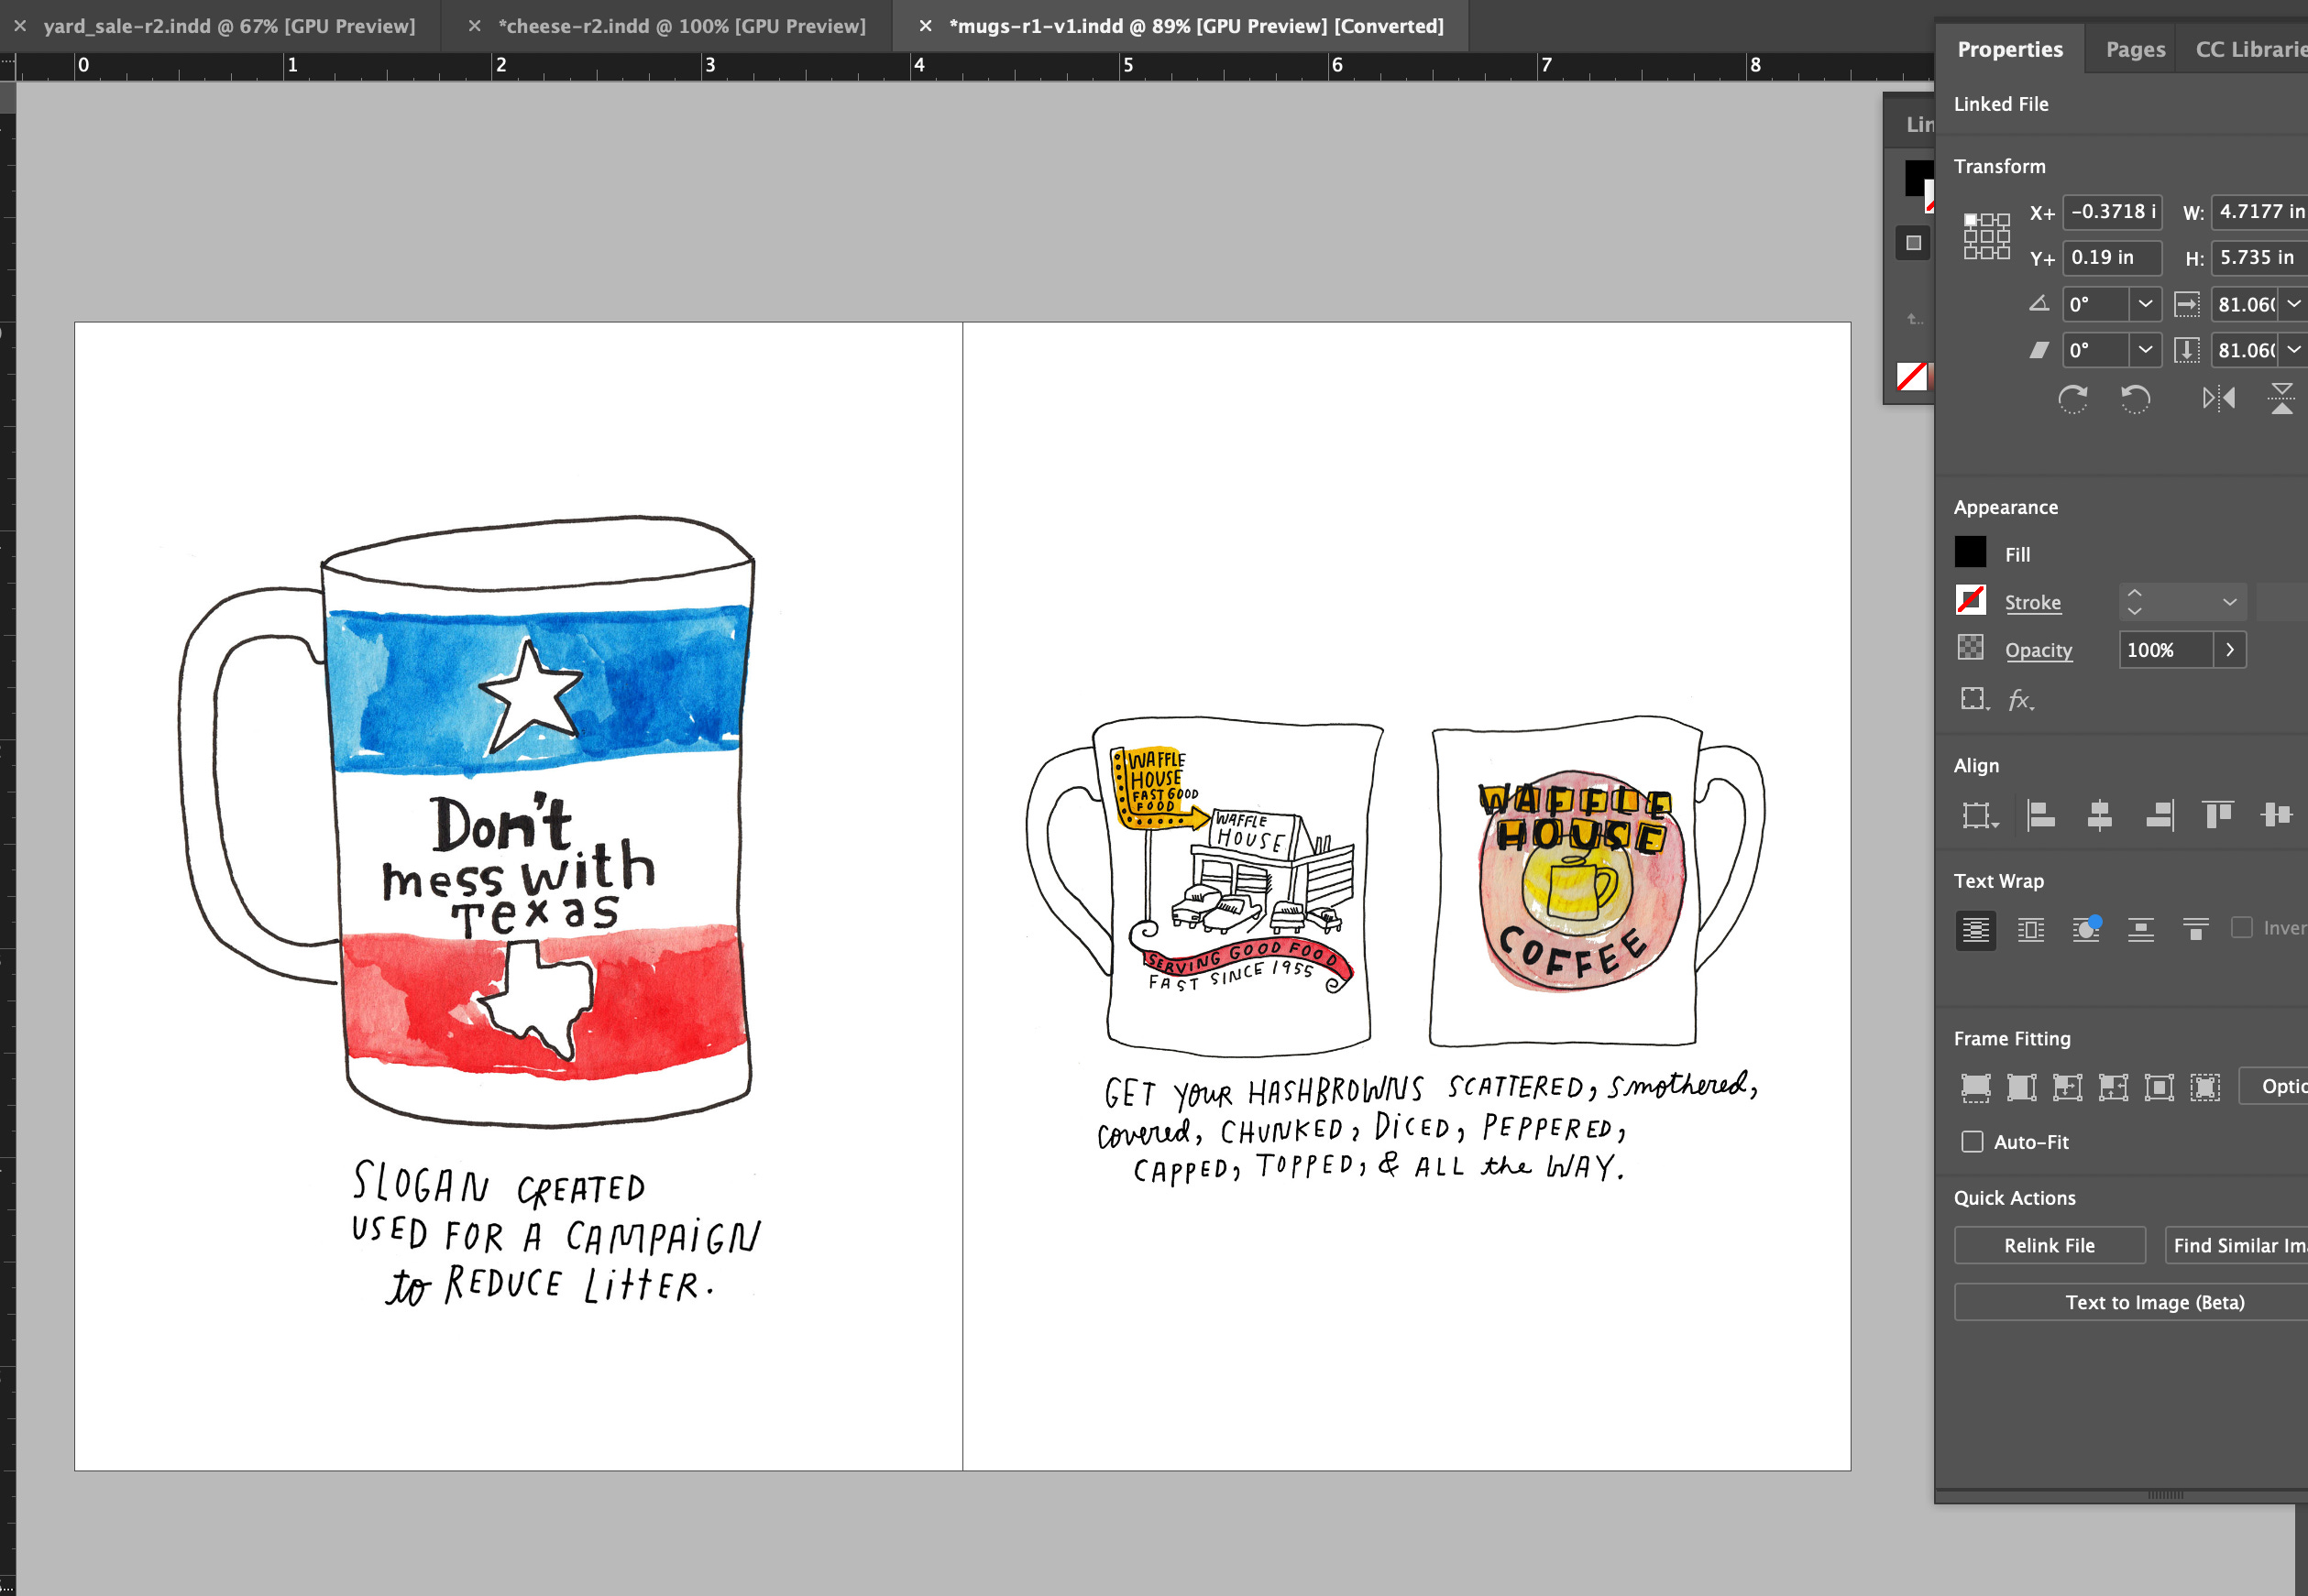Click Fill Frame Proportionally icon
Image resolution: width=2308 pixels, height=1596 pixels.
tap(1976, 1087)
